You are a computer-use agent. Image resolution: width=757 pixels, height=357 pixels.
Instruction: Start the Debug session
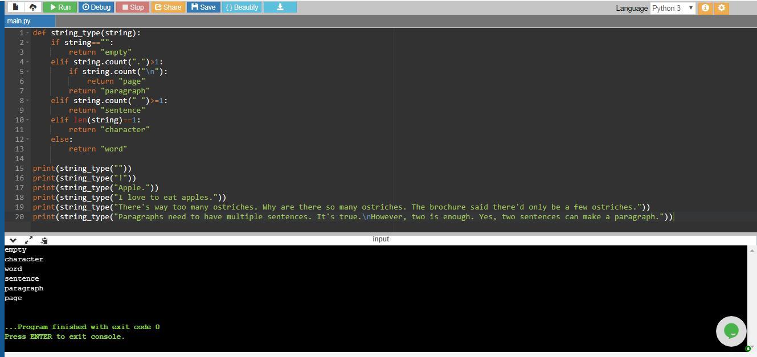pos(96,7)
